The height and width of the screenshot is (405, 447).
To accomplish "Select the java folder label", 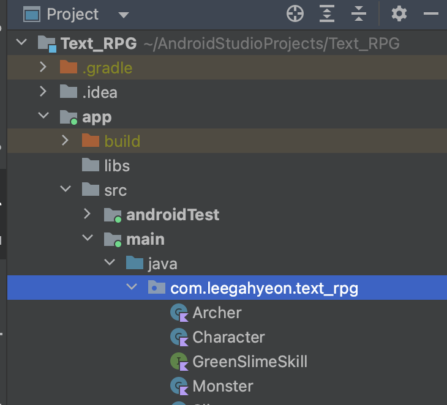I will point(162,264).
